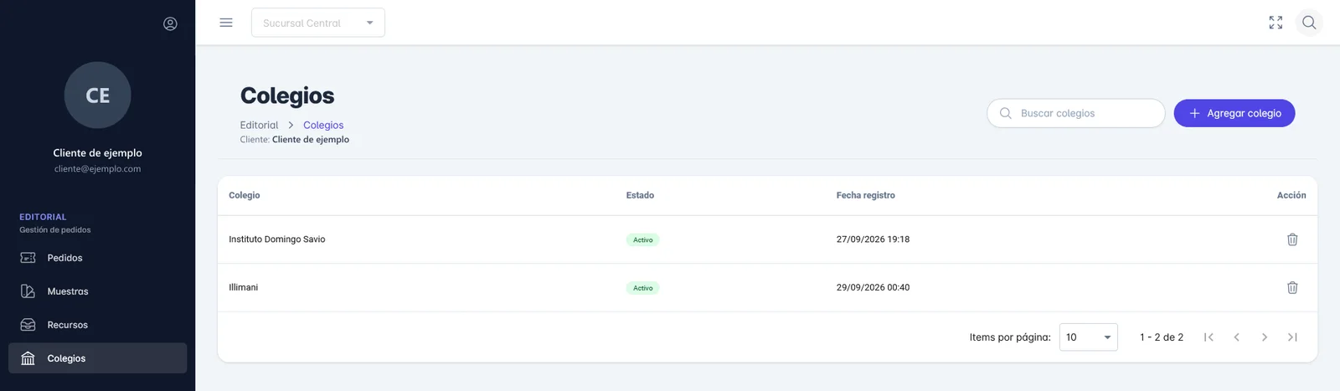Click the Editorial breadcrumb link
Image resolution: width=1340 pixels, height=391 pixels.
click(x=259, y=126)
